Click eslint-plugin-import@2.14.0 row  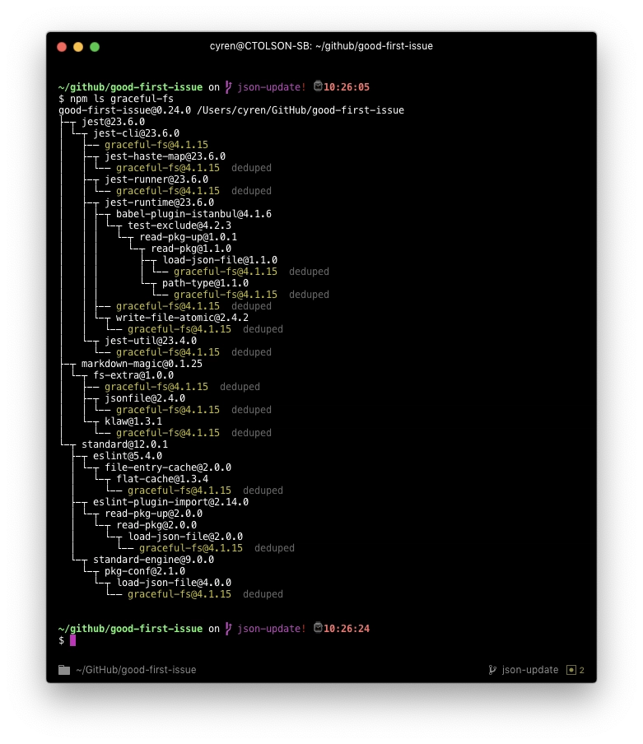[x=170, y=502]
